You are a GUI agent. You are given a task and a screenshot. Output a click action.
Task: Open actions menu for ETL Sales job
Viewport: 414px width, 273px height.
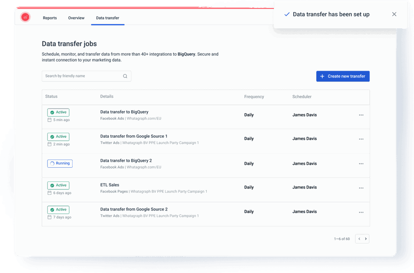361,187
